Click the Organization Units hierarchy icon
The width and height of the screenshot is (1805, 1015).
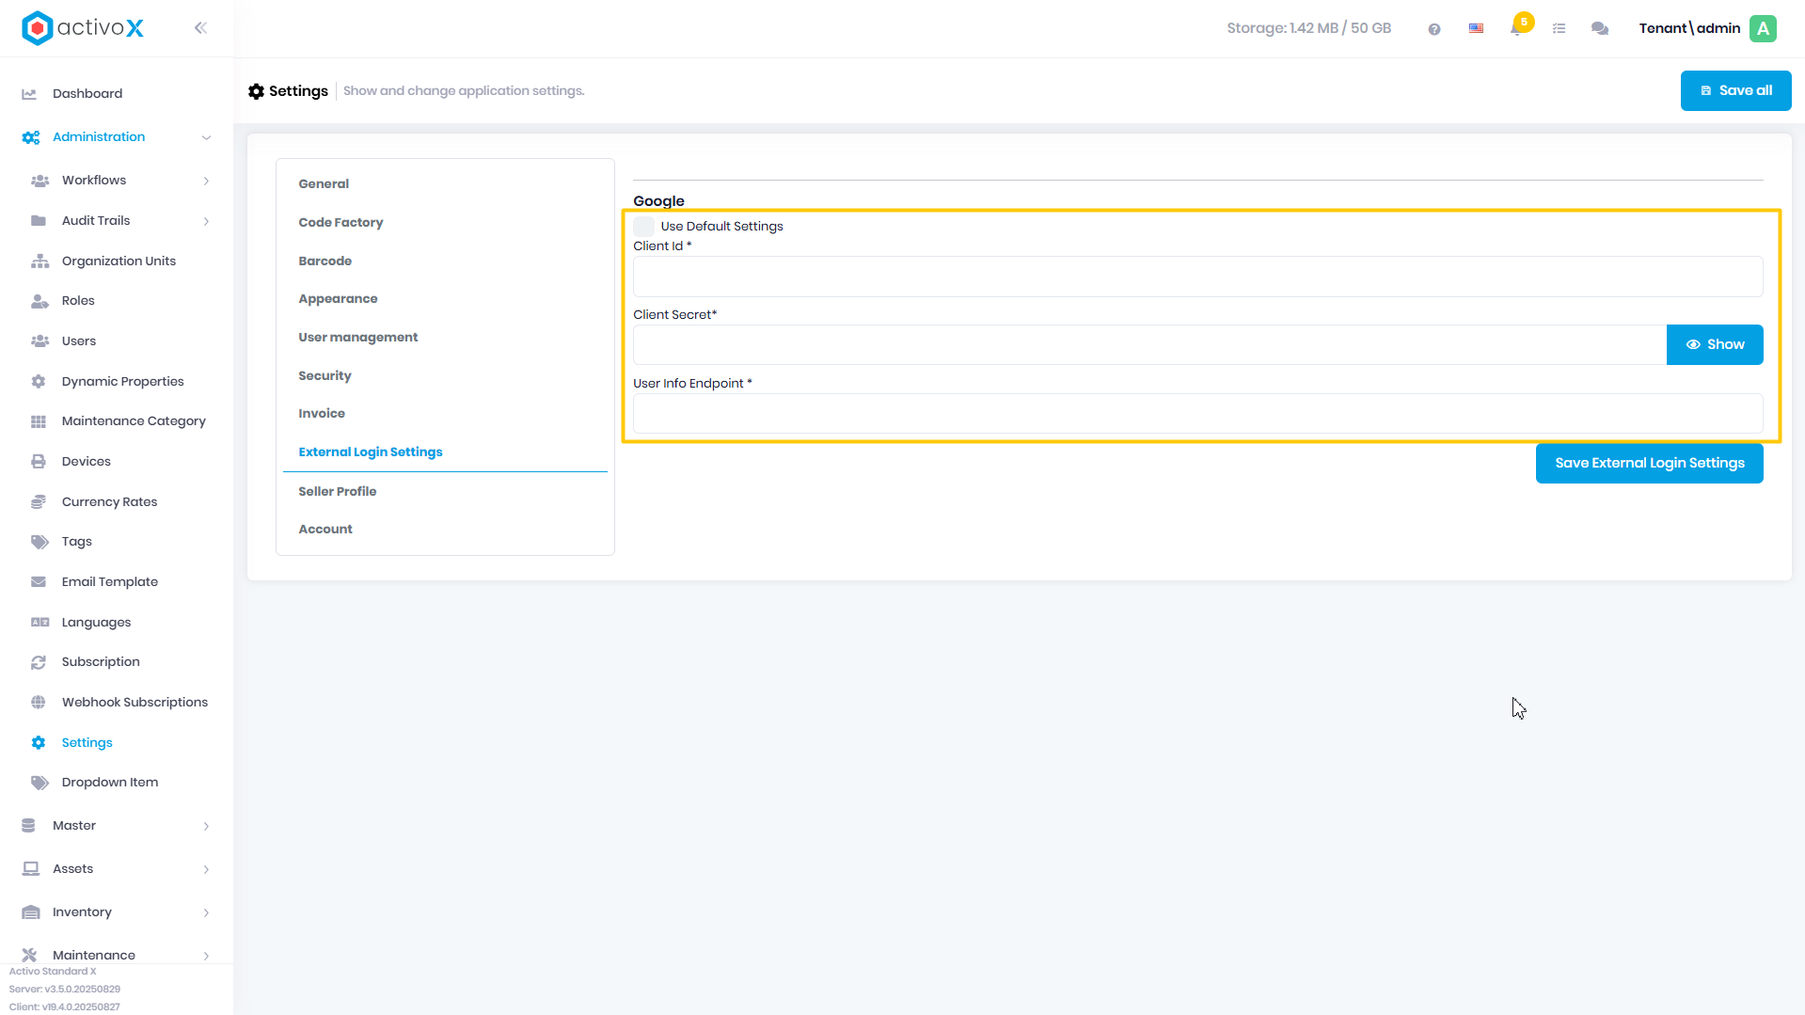40,262
